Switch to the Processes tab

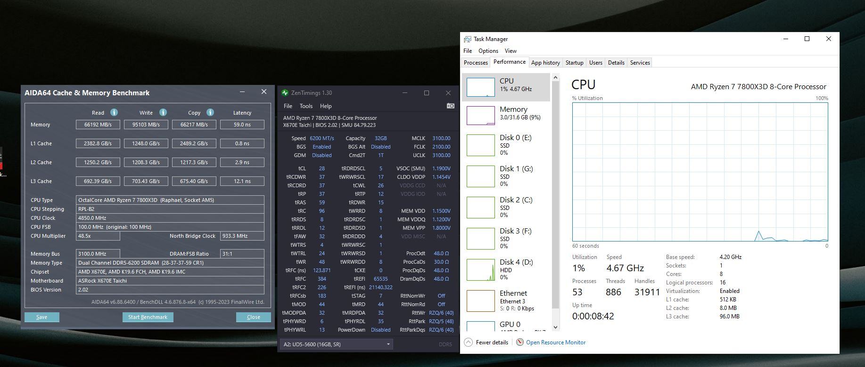coord(476,63)
